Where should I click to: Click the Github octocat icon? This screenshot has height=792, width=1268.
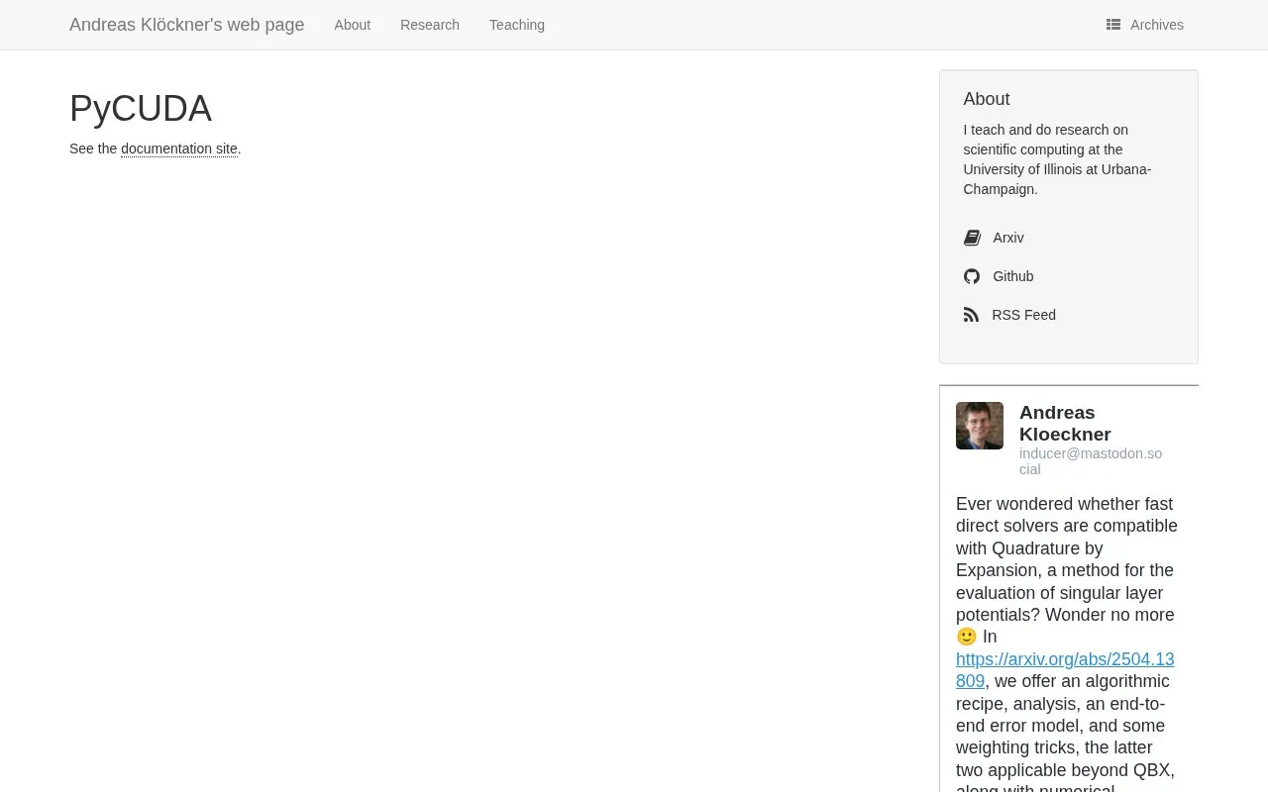[x=972, y=276]
